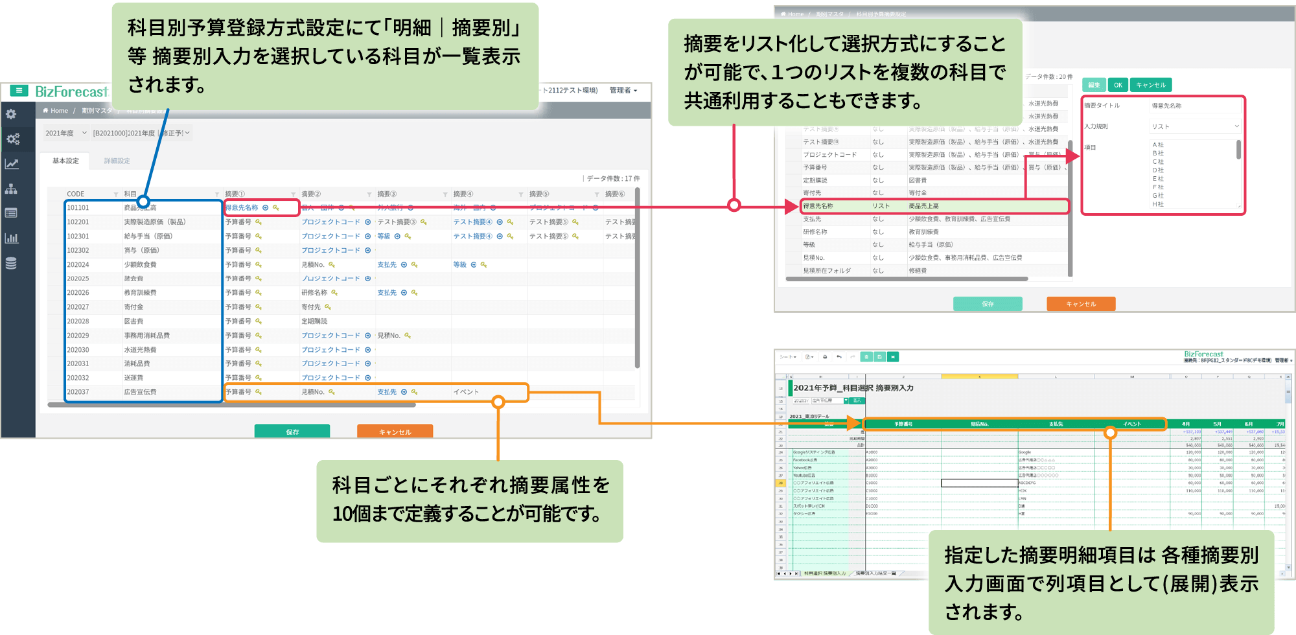The image size is (1296, 635).
Task: Click the green hamburger menu button
Action: [19, 91]
